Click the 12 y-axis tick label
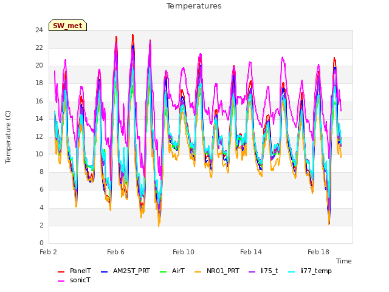The image size is (389, 292). click(x=39, y=136)
